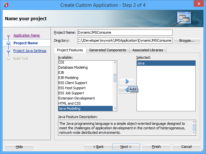Screen dimensions: 206x154
Task: Click into the Directory path field
Action: (x=125, y=41)
